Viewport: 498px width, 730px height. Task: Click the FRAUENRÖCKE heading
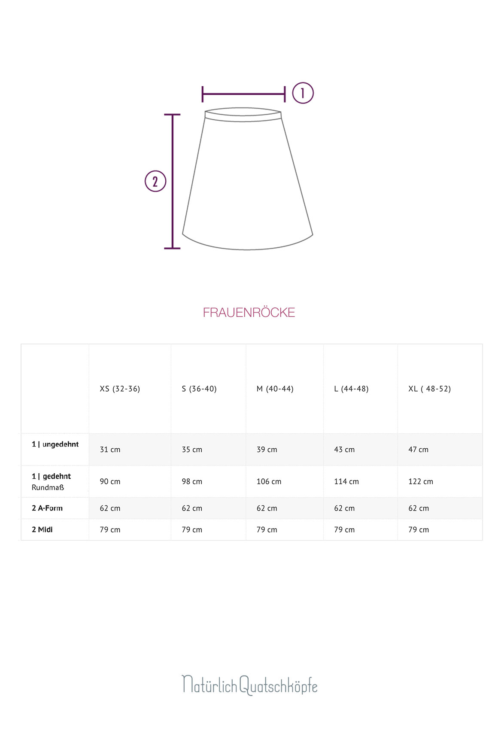249,312
